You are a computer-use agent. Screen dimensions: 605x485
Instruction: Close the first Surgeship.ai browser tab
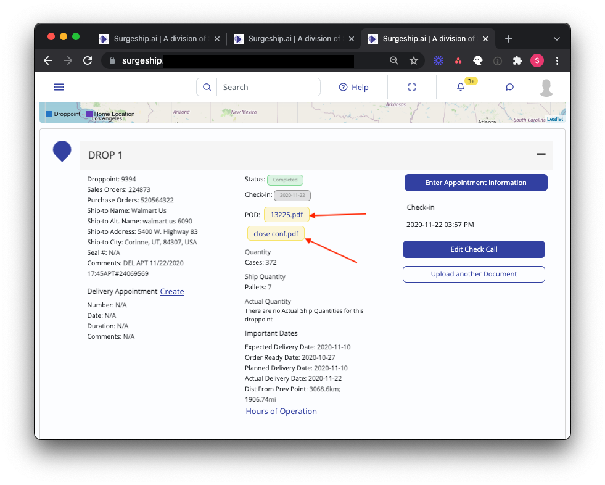217,39
